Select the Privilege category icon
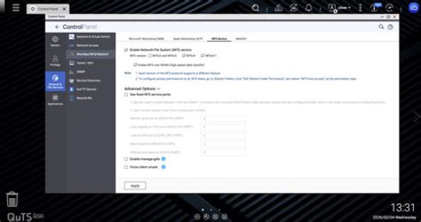Image resolution: width=421 pixels, height=222 pixels. [55, 61]
